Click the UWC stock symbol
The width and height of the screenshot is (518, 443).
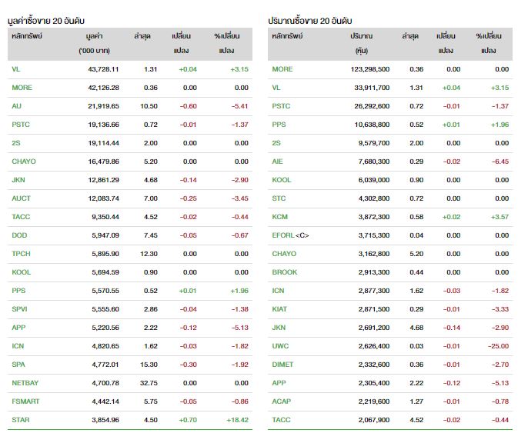[x=280, y=346]
